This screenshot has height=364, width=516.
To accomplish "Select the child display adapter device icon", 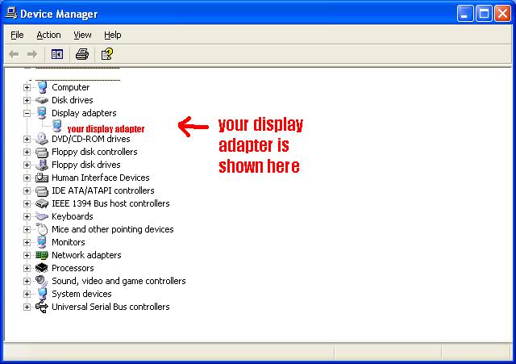I will coord(57,126).
